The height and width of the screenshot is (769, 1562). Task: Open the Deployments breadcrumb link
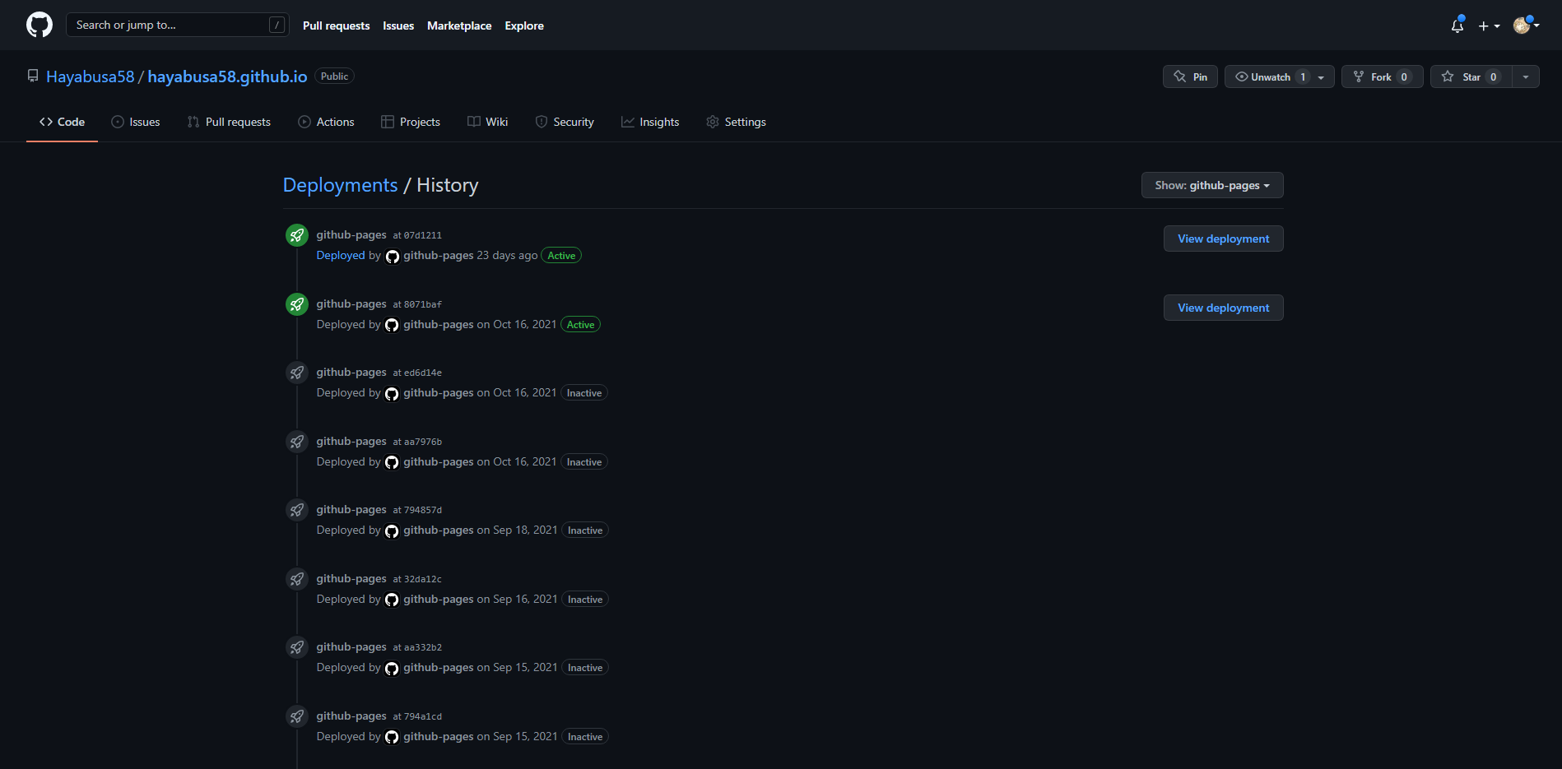[x=340, y=185]
